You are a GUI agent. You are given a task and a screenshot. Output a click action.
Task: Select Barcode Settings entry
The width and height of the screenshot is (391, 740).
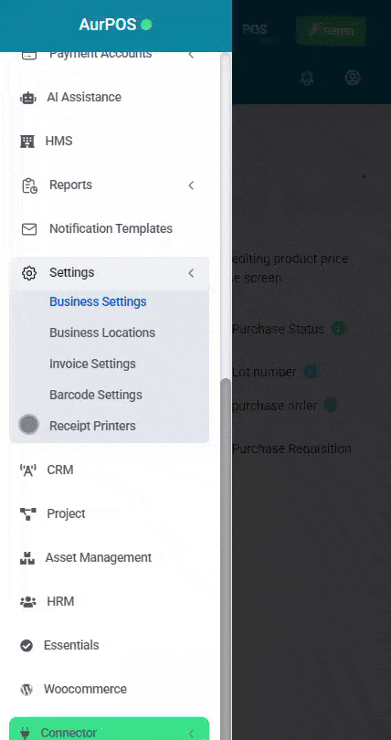[96, 395]
